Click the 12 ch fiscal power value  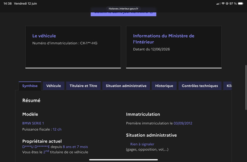pos(57,129)
